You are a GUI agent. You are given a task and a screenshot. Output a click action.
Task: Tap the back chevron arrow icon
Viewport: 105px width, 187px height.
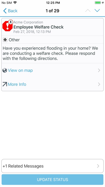click(x=5, y=11)
